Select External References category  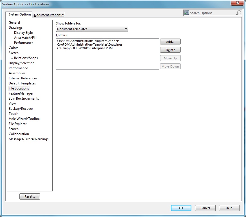(23, 78)
